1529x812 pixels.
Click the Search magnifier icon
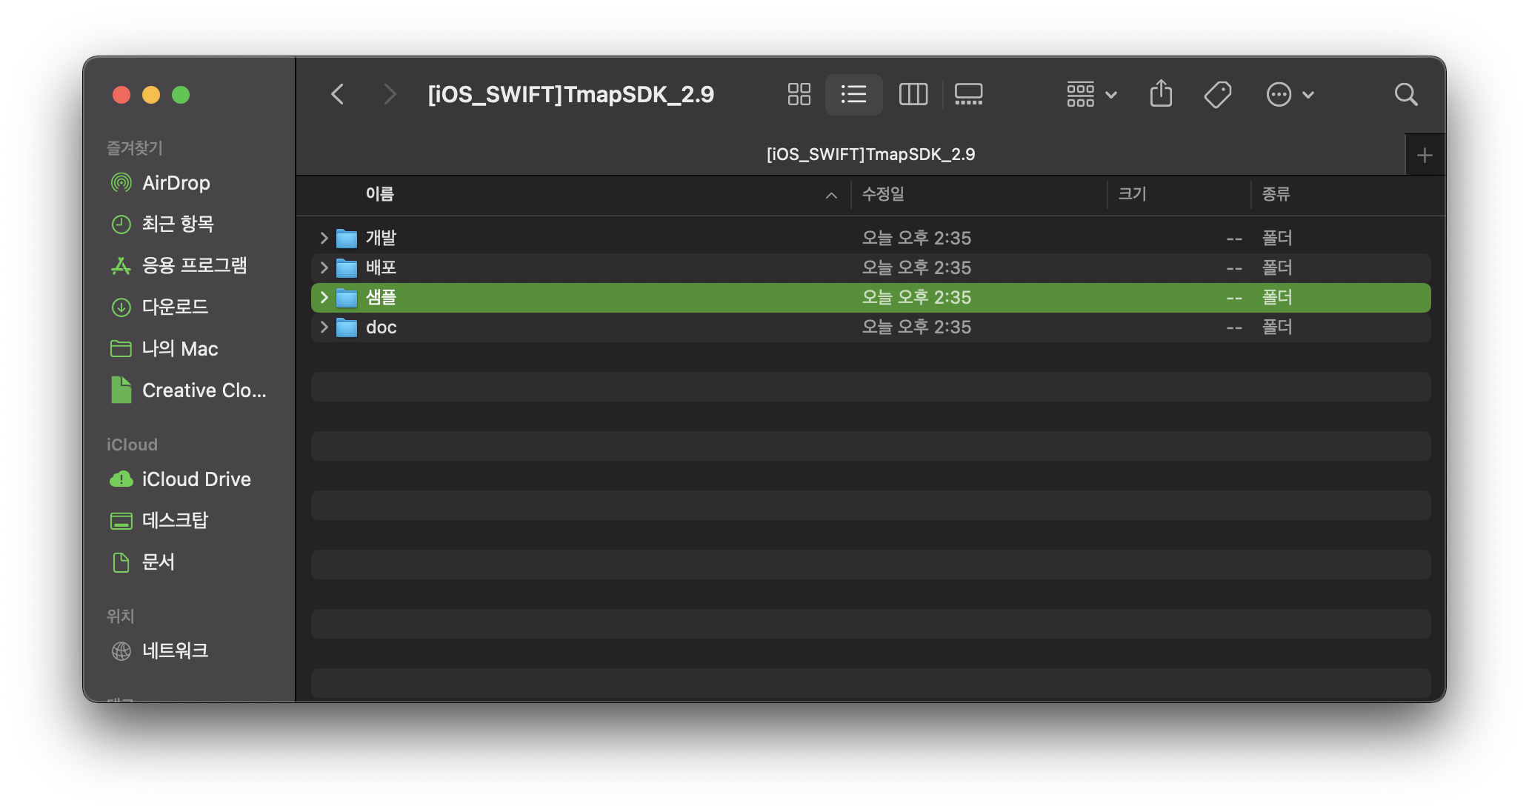[1405, 94]
